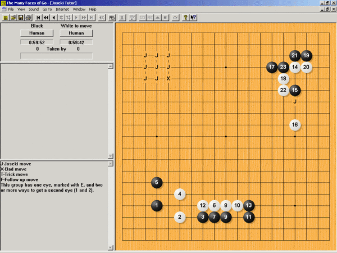Viewport: 337px width, 253px height.
Task: Click white stone number 16
Action: pos(295,125)
